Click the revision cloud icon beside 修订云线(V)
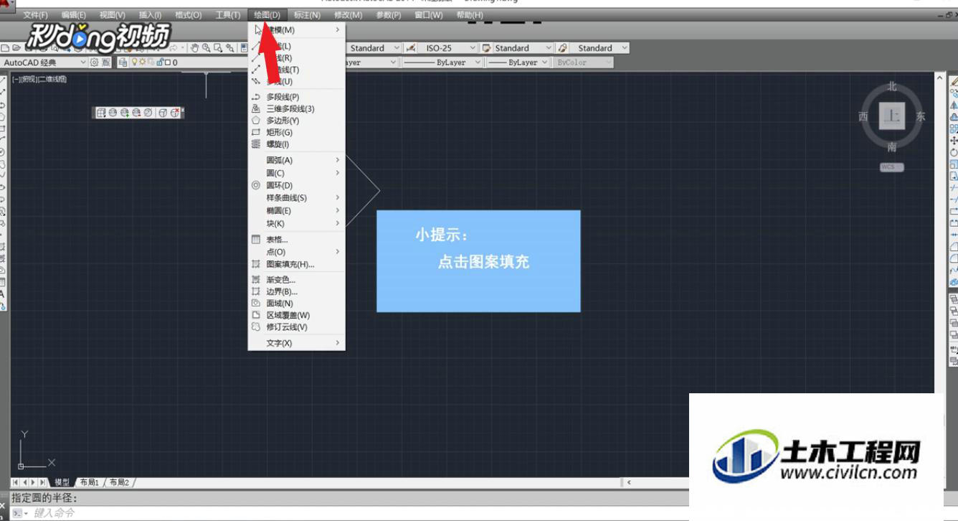 pos(256,327)
